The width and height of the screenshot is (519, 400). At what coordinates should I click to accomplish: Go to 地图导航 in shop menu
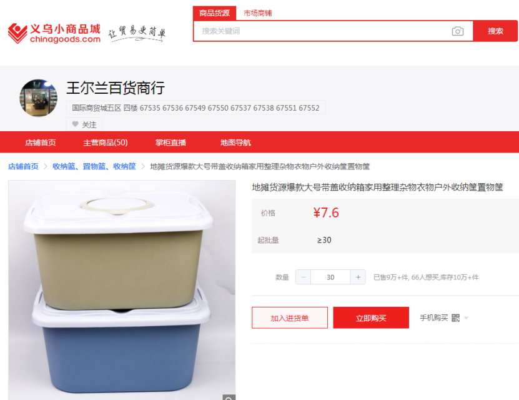235,142
